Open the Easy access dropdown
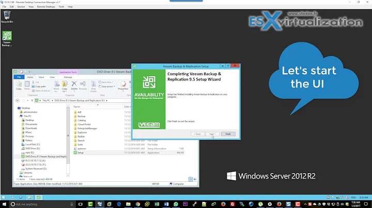372x208 pixels. pyautogui.click(x=107, y=86)
